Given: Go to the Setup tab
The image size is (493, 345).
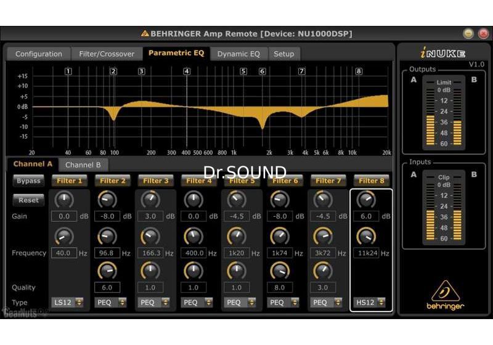Looking at the screenshot, I should (283, 54).
